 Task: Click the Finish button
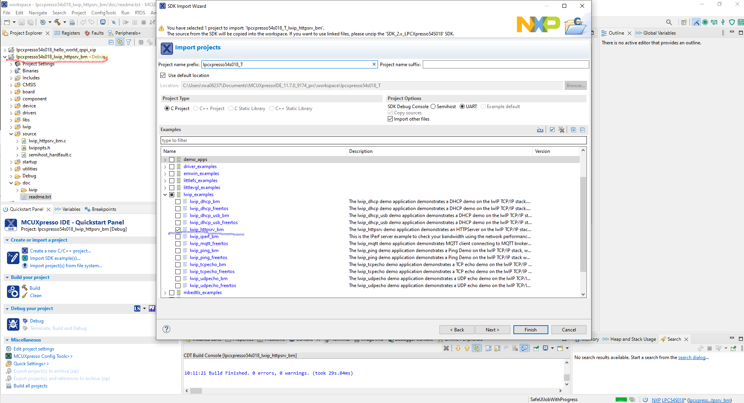[x=530, y=329]
